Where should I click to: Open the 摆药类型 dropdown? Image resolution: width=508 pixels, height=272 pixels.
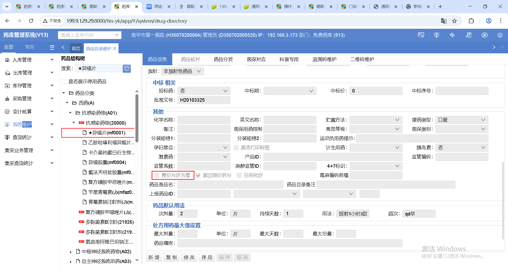[x=462, y=120]
